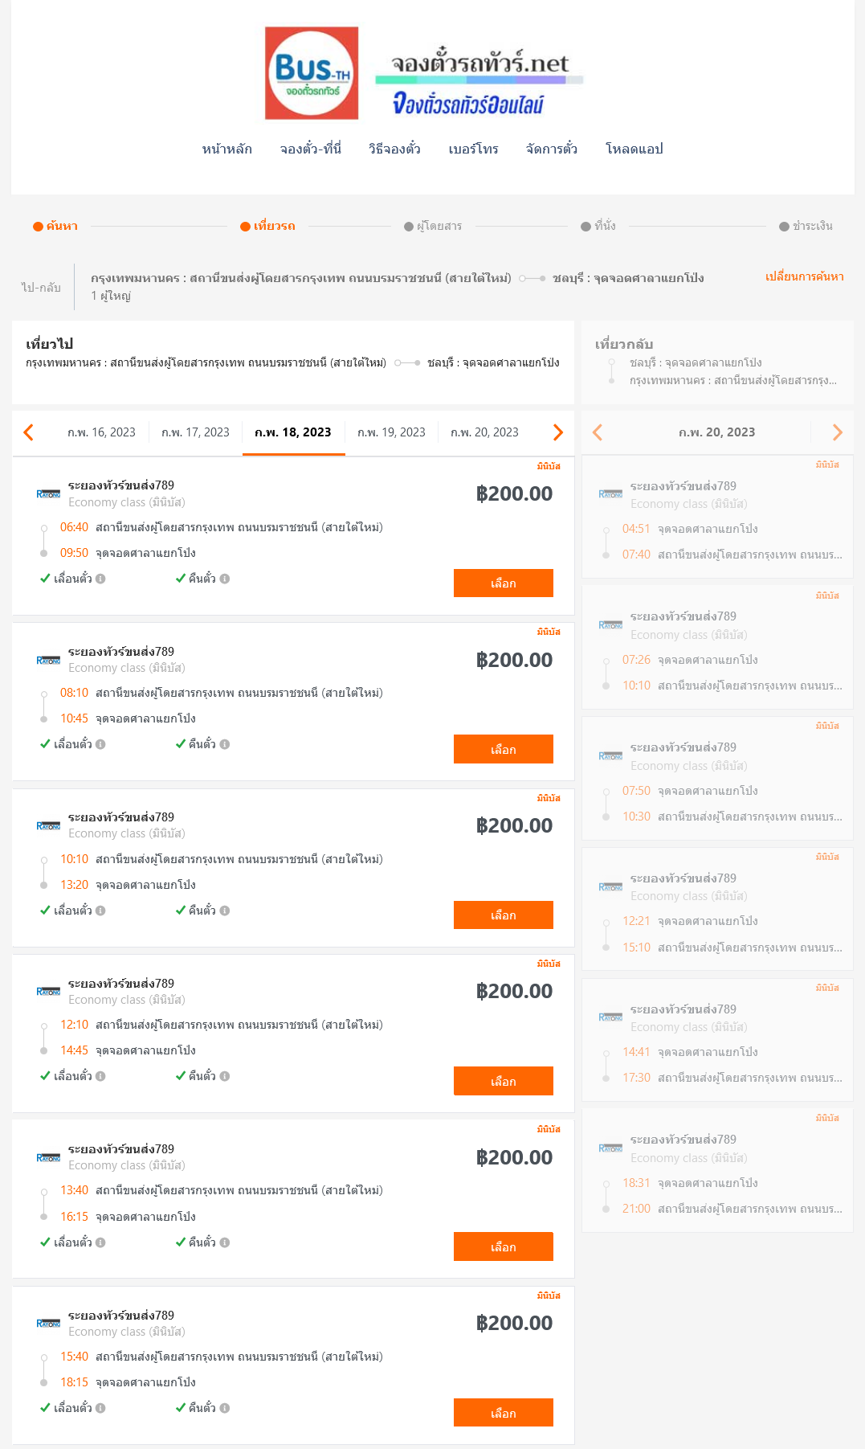The image size is (865, 1449).
Task: Select the 04:51 return trip card
Action: [x=717, y=516]
